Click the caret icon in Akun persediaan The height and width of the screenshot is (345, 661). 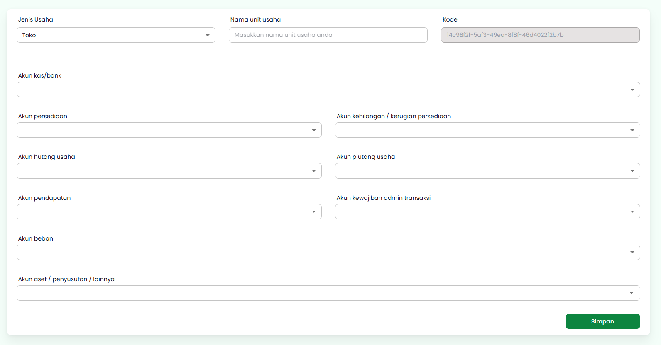(314, 130)
